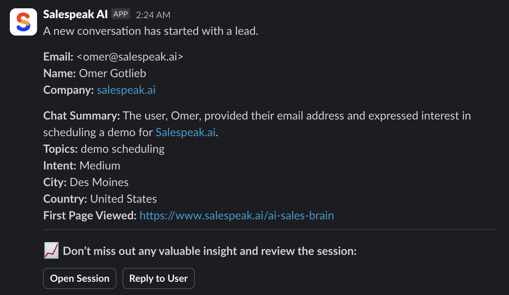Click the City Des Moines line
509x295 pixels.
86,182
